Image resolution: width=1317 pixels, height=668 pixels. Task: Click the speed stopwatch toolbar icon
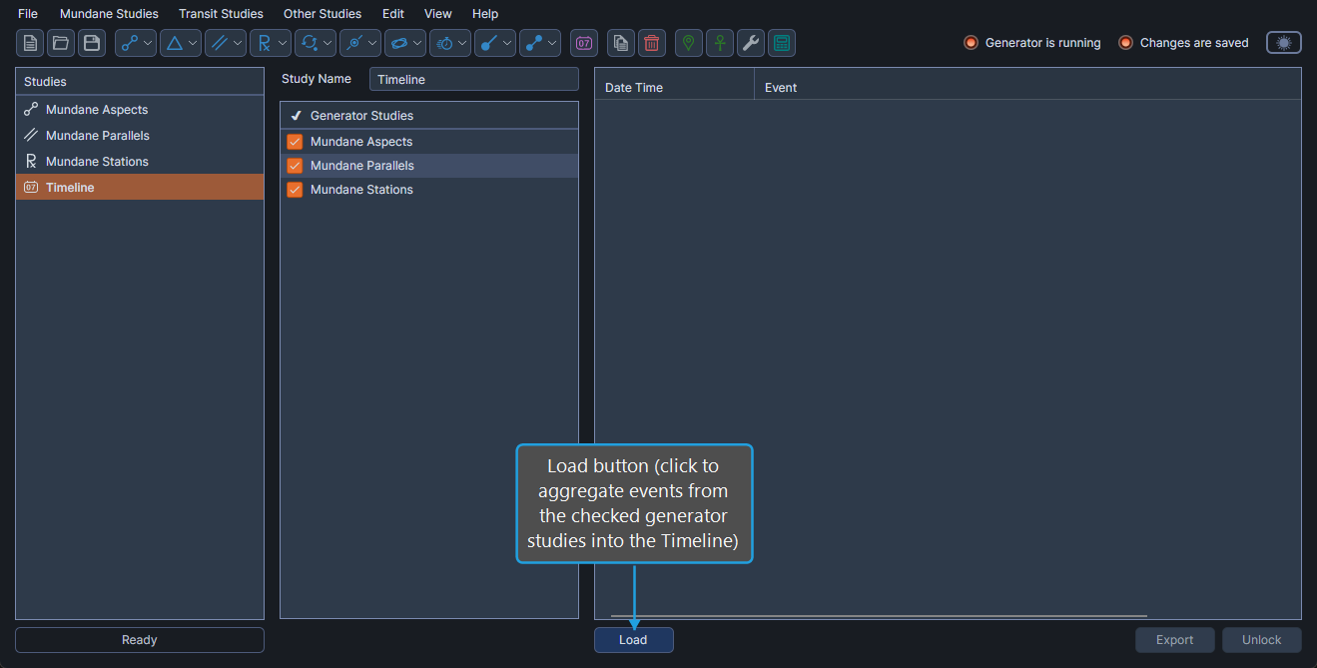tap(444, 43)
